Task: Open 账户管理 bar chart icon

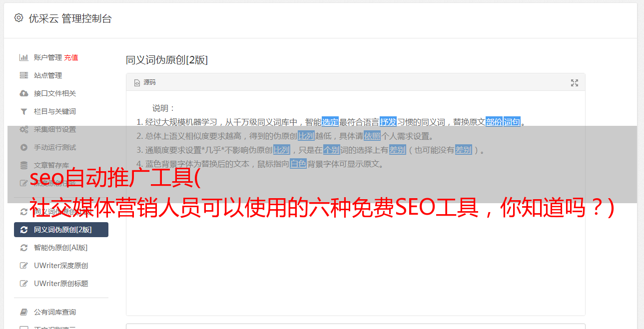Action: coord(23,57)
